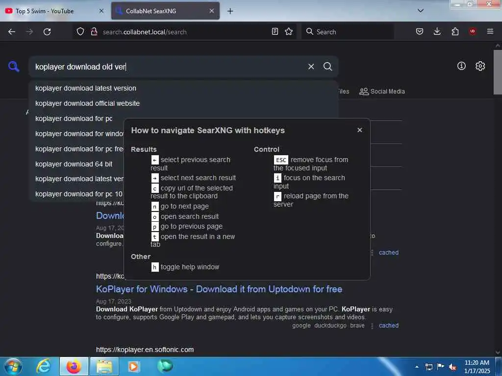Click the muted volume tray icon
This screenshot has width=502, height=376.
452,367
